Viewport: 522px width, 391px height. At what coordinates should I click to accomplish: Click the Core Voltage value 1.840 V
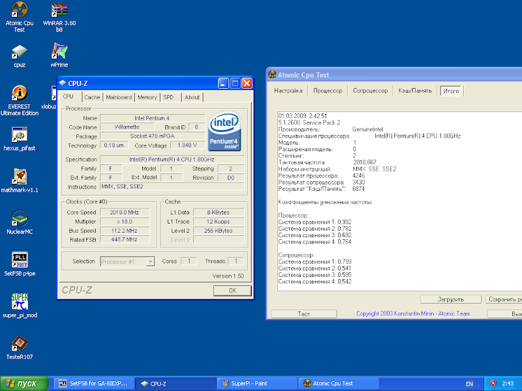click(x=187, y=145)
